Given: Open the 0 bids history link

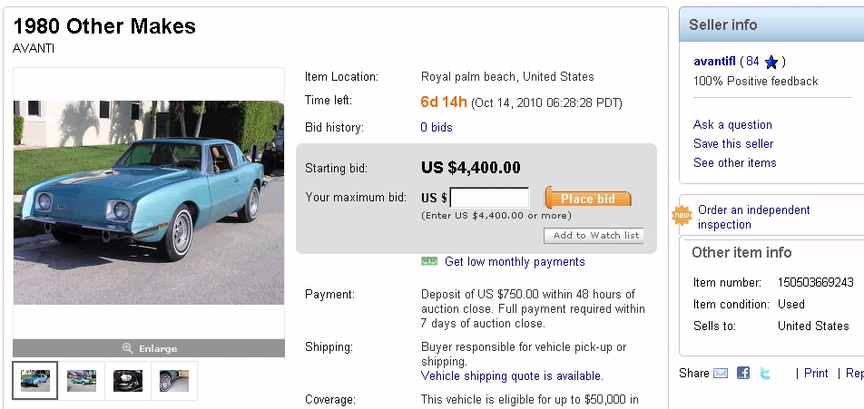Looking at the screenshot, I should pos(437,128).
